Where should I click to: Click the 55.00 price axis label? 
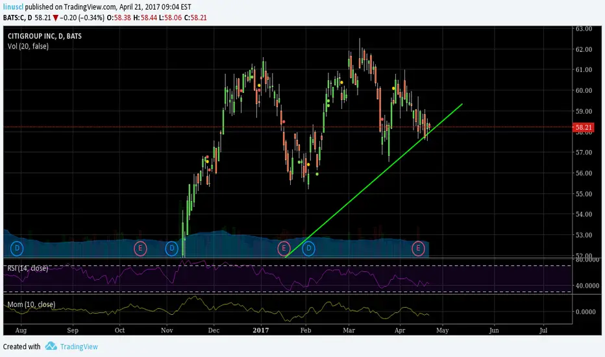pyautogui.click(x=584, y=193)
